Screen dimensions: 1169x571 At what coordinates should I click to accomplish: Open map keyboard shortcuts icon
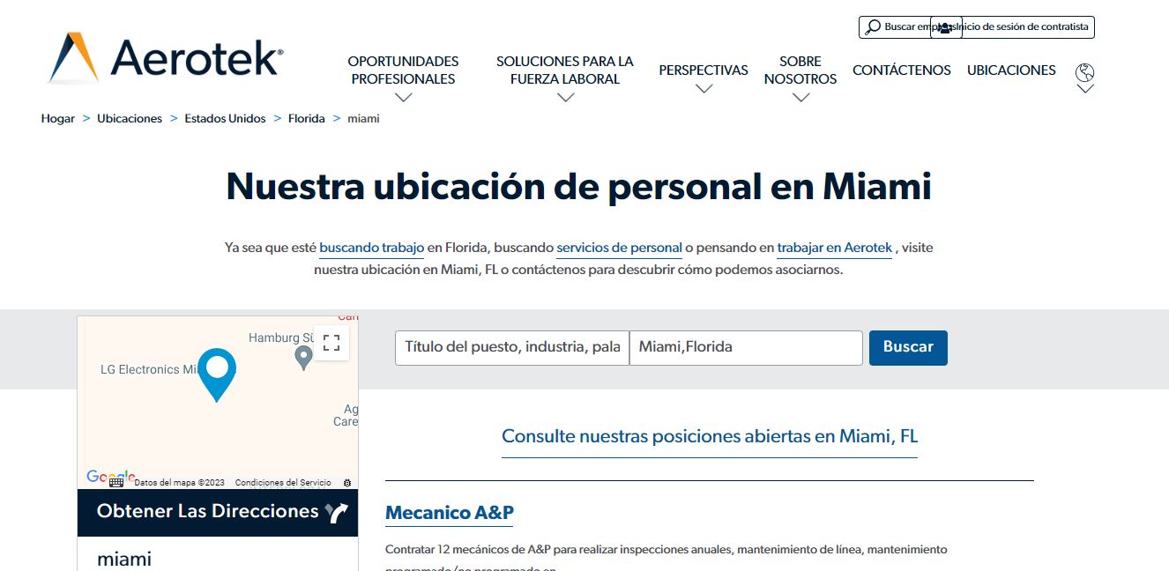(x=116, y=482)
